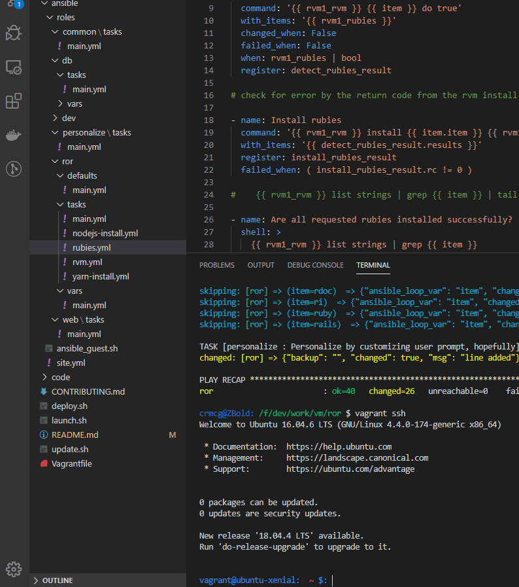Collapse the roles folder
519x587 pixels.
[x=50, y=17]
